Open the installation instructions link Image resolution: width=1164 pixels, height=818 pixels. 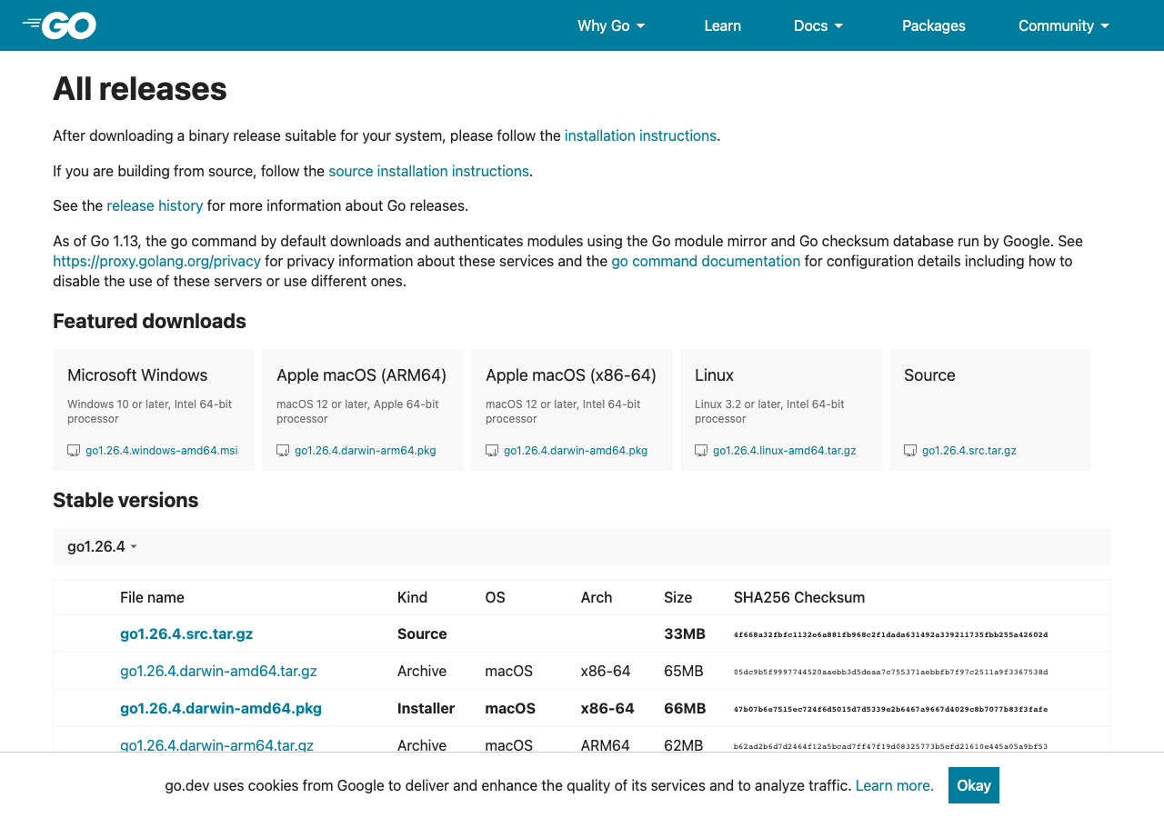click(x=640, y=135)
